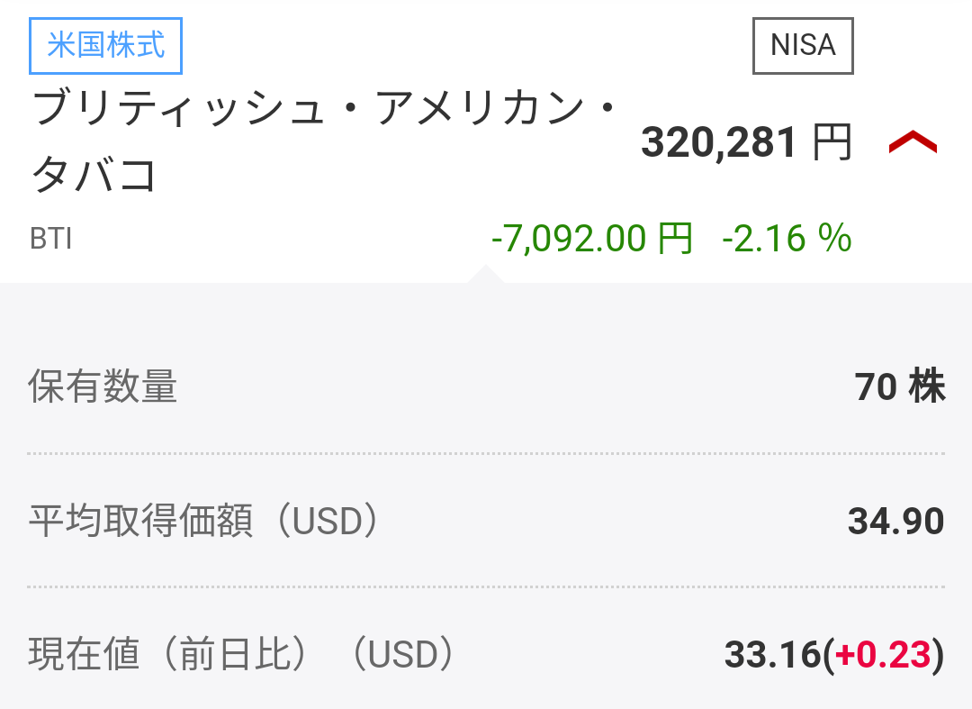Click the 米国株式 tag
972x709 pixels.
click(106, 45)
